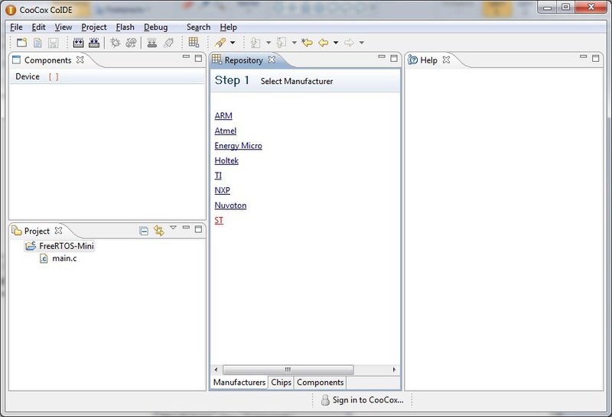Maximize the Repository panel
This screenshot has height=417, width=612.
pyautogui.click(x=394, y=58)
